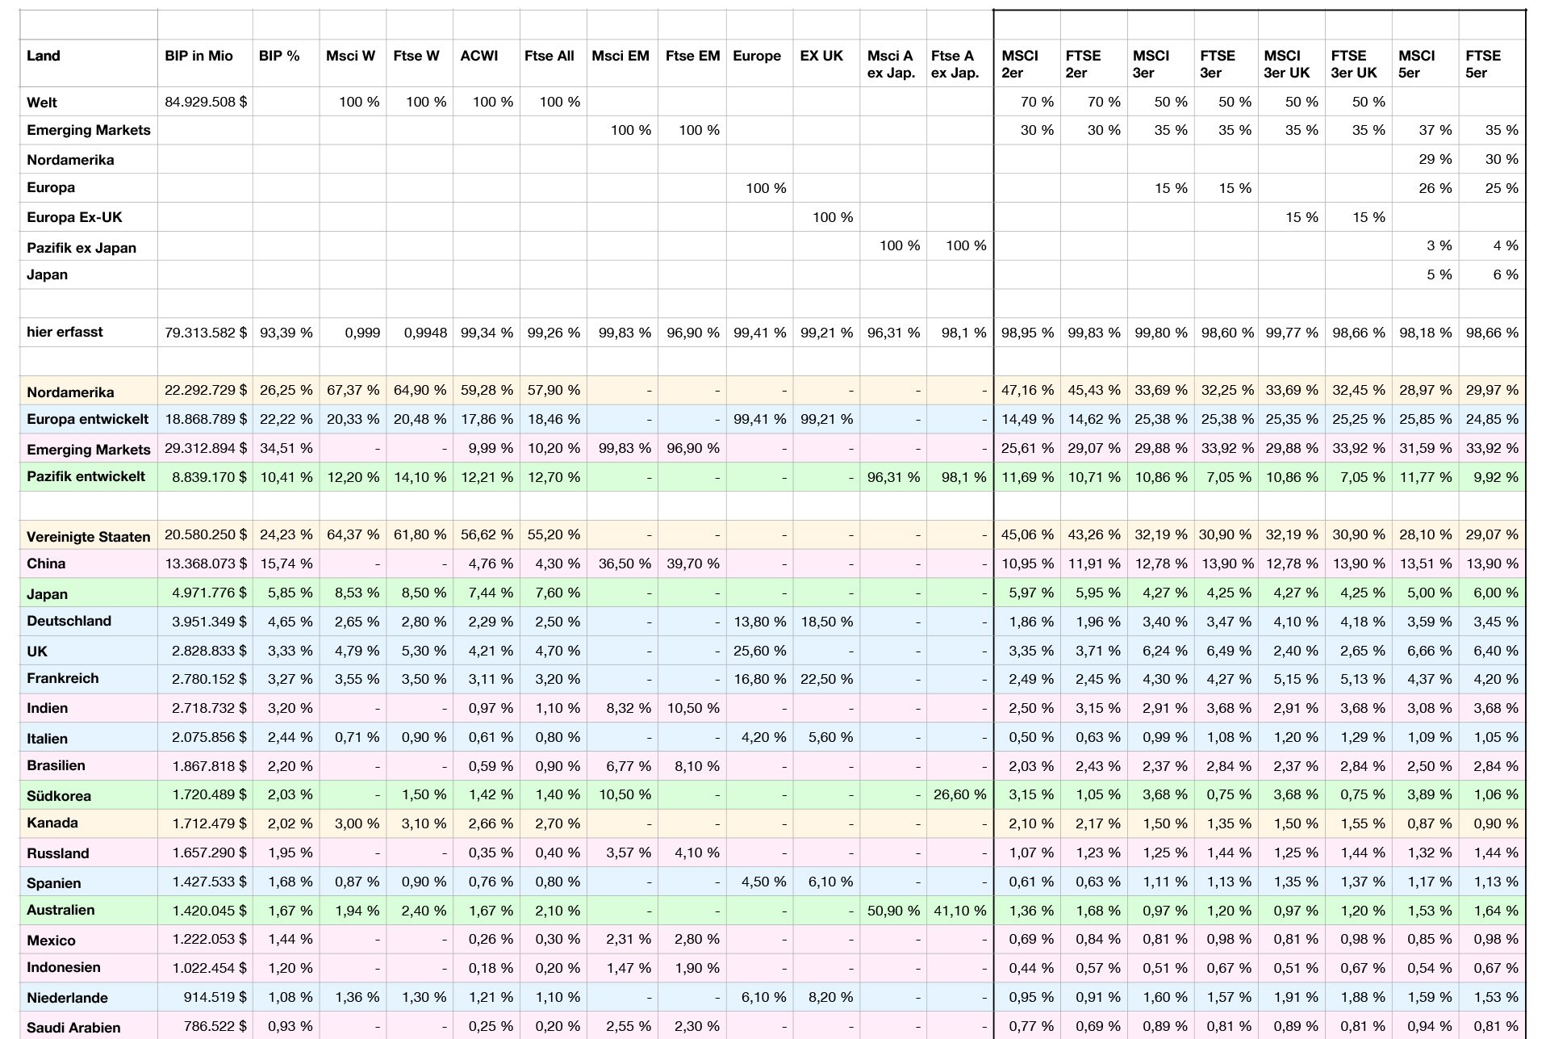The width and height of the screenshot is (1546, 1039).
Task: Select the "UK" row label
Action: pos(37,651)
